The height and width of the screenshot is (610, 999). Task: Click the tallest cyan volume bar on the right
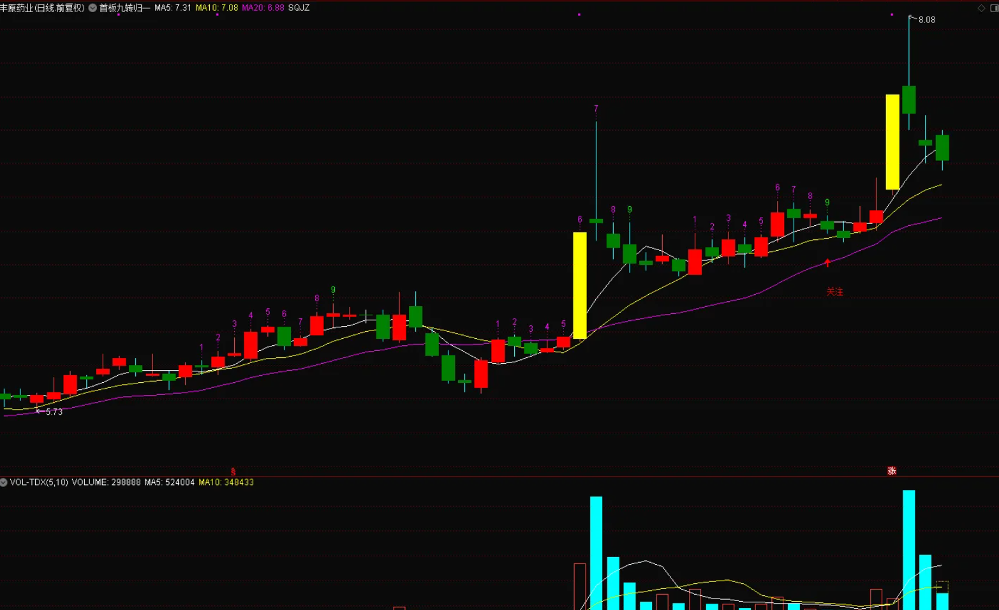click(x=908, y=549)
